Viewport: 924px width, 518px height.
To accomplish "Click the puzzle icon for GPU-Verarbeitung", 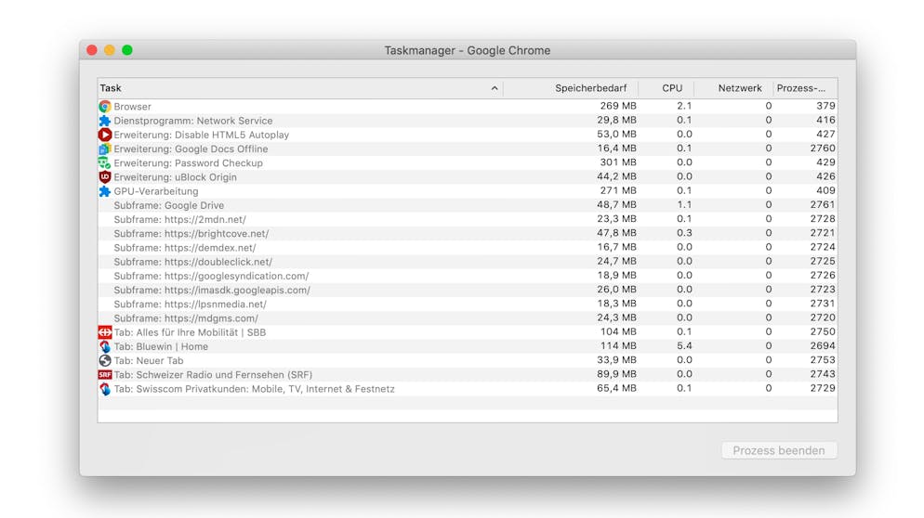I will (x=105, y=191).
